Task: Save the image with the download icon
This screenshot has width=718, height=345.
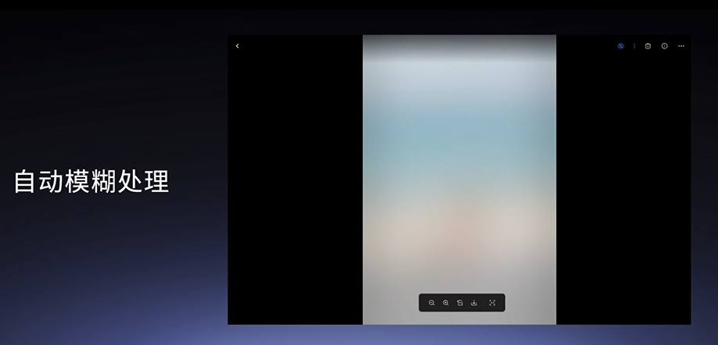Action: pos(474,303)
